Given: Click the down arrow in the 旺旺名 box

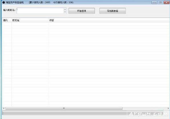Looking at the screenshot, I should tap(65, 12).
